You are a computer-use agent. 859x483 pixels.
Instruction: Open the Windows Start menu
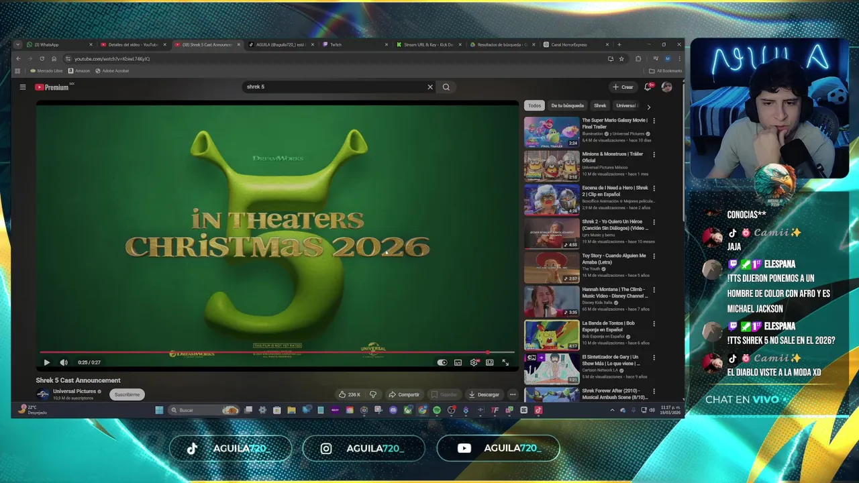159,410
